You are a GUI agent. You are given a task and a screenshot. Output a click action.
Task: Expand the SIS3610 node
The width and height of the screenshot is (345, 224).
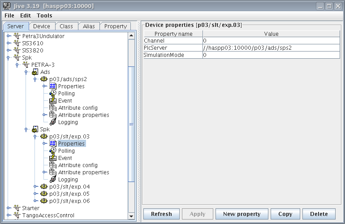click(9, 43)
